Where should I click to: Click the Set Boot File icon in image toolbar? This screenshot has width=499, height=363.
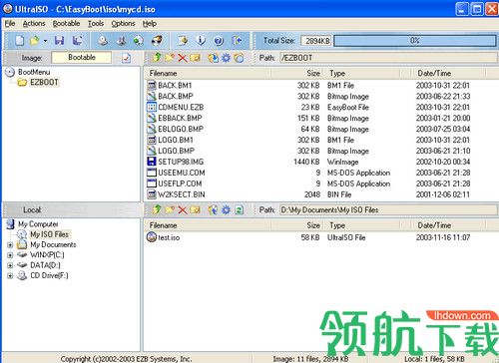(239, 58)
